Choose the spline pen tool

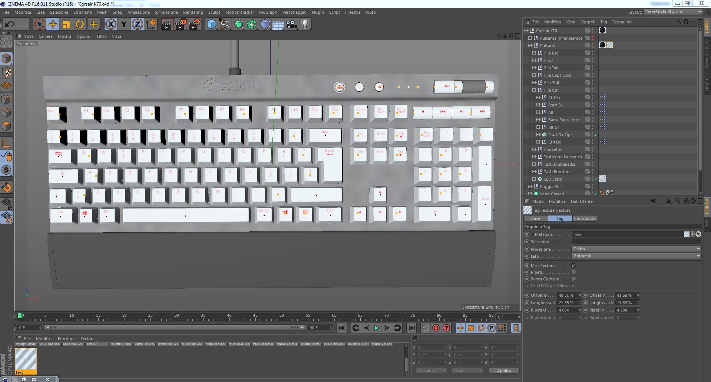tap(225, 24)
